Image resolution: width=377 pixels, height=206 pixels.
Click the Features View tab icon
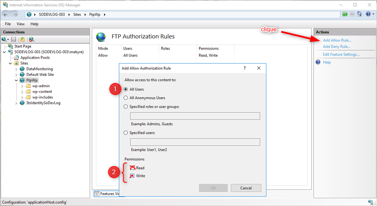click(97, 194)
